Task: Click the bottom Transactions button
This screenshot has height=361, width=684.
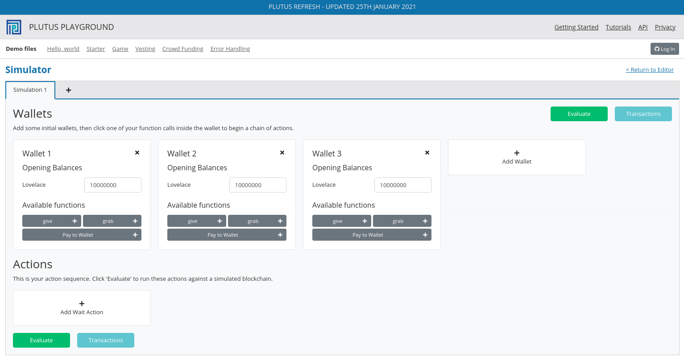Action: [106, 340]
